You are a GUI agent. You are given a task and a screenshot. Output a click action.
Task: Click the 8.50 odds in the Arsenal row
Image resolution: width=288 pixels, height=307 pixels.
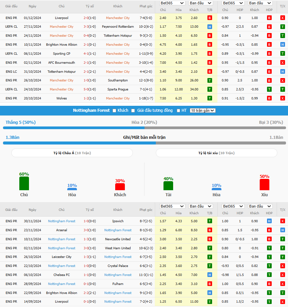click(194, 230)
